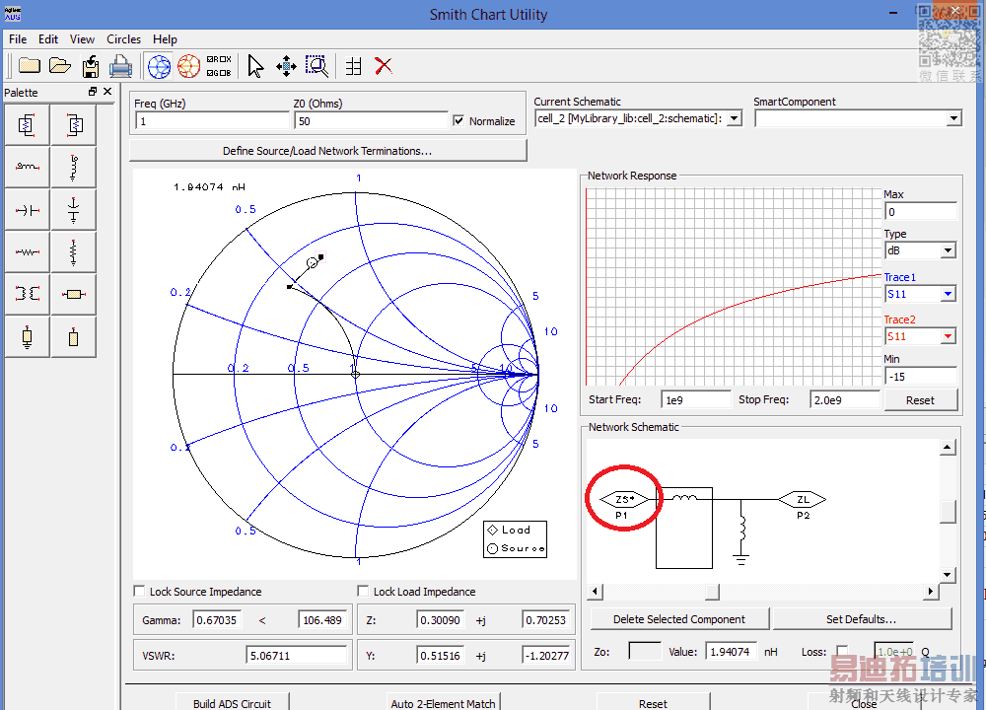Enable Lock Source Impedance checkbox
Image resolution: width=986 pixels, height=710 pixels.
[139, 592]
